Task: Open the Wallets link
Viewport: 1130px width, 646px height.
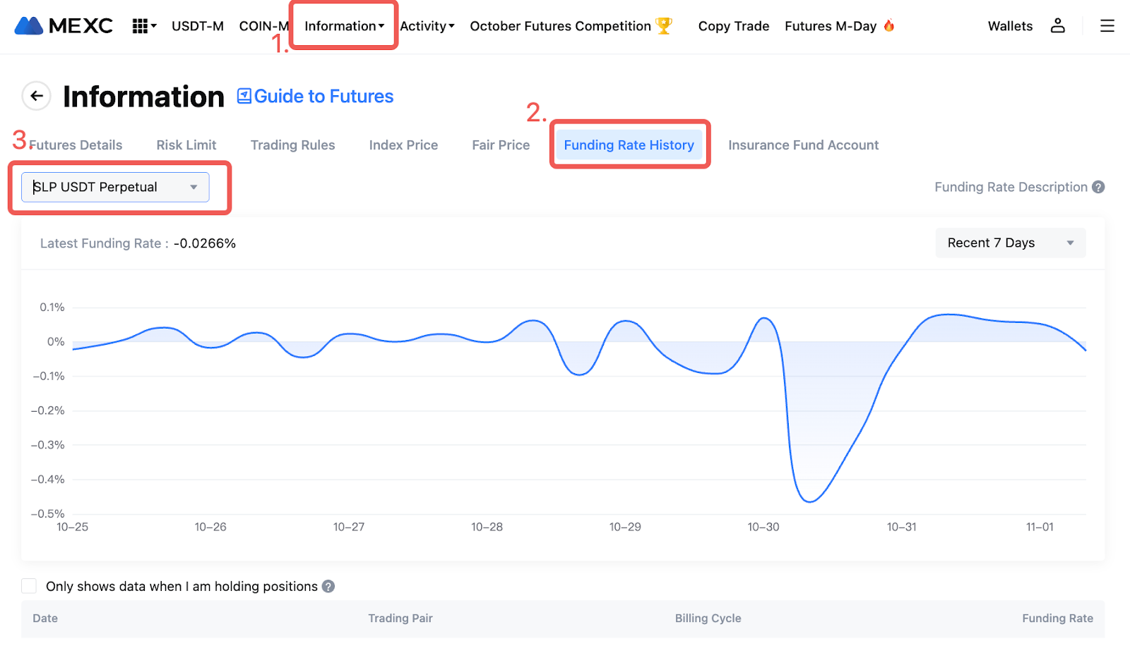Action: coord(1010,26)
